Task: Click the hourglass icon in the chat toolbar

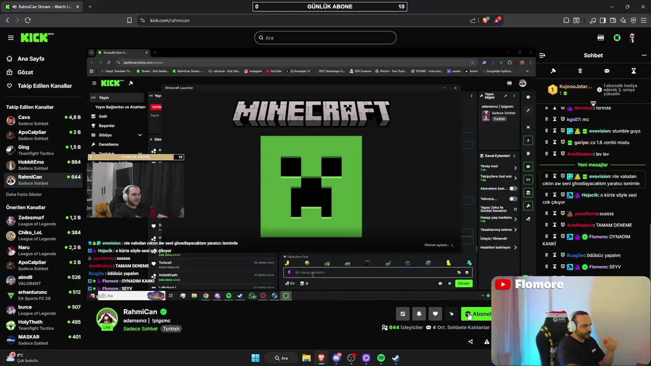Action: [x=634, y=71]
